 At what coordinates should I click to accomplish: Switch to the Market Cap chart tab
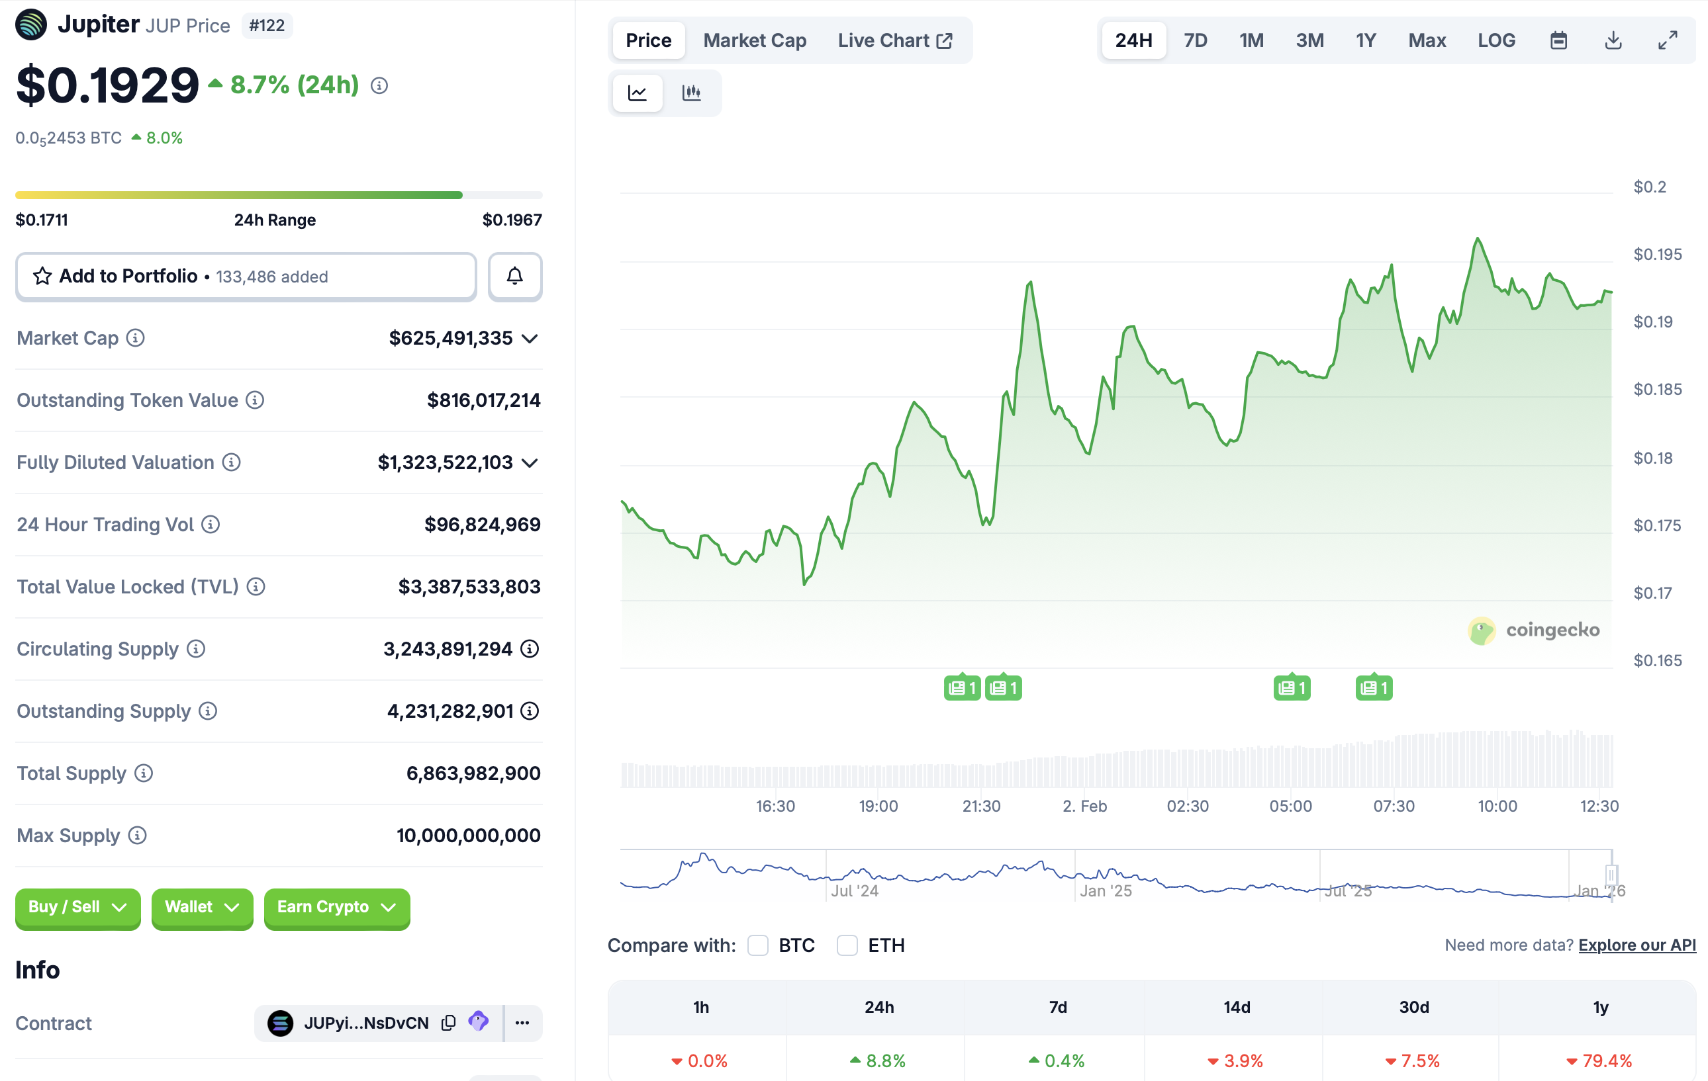(754, 40)
